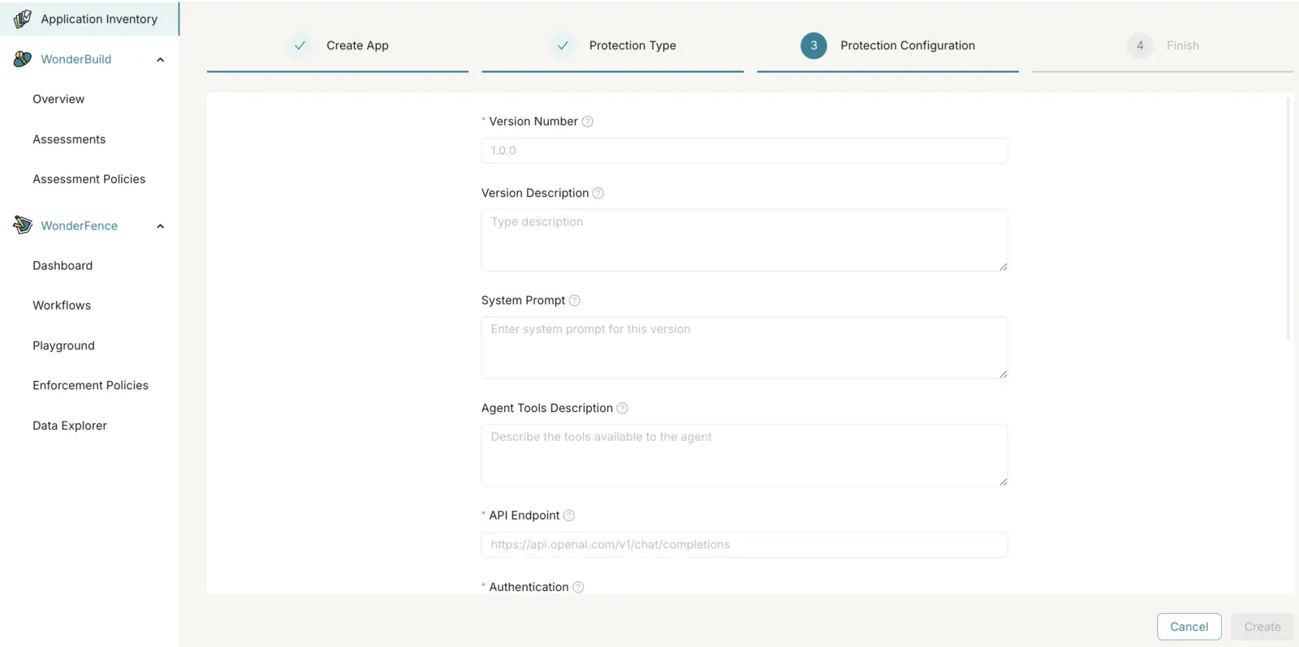Click into the System Prompt textarea
The width and height of the screenshot is (1299, 647).
(744, 348)
